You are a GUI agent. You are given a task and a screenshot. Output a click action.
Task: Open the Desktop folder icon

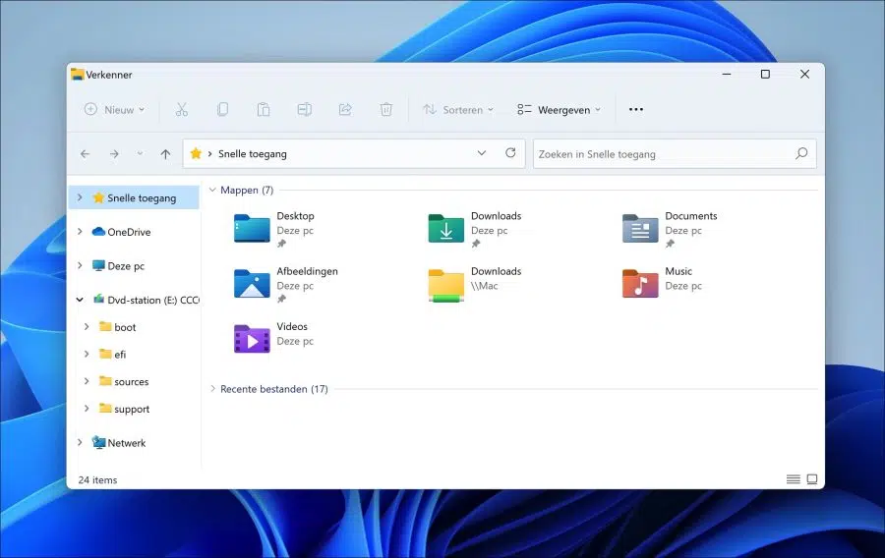[252, 228]
